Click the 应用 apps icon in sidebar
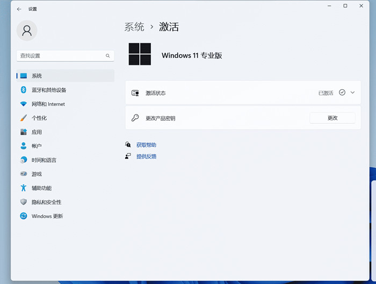This screenshot has width=376, height=284. (x=24, y=132)
